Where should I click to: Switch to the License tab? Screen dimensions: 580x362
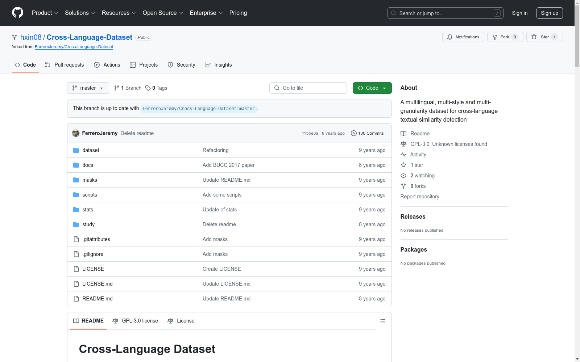pos(181,321)
